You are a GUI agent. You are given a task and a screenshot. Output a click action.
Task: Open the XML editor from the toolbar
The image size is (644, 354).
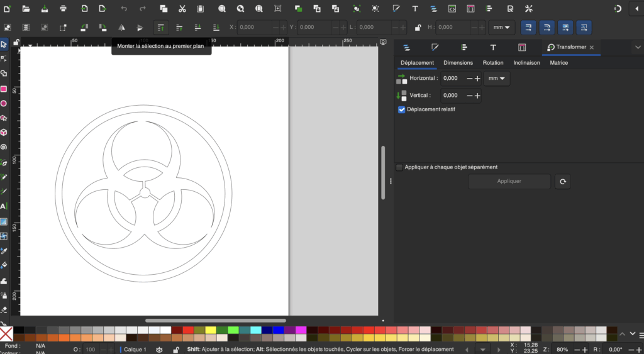tap(452, 9)
